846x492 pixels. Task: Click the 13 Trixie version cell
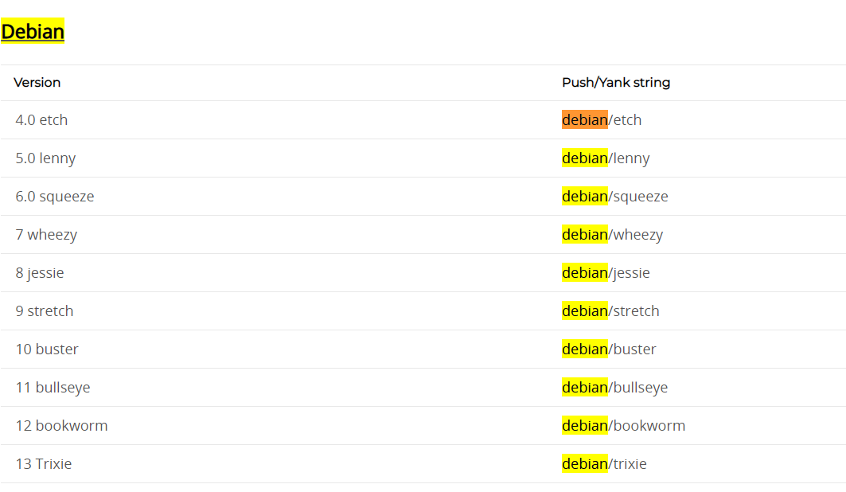pos(44,464)
